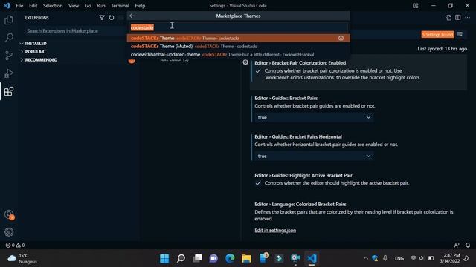Open Settings (JSON) editor icon
The image size is (476, 267).
[448, 18]
